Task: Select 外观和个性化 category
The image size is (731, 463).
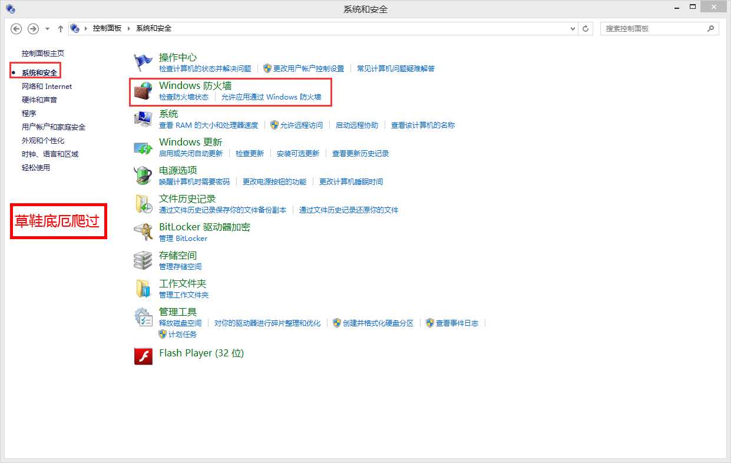Action: point(43,140)
